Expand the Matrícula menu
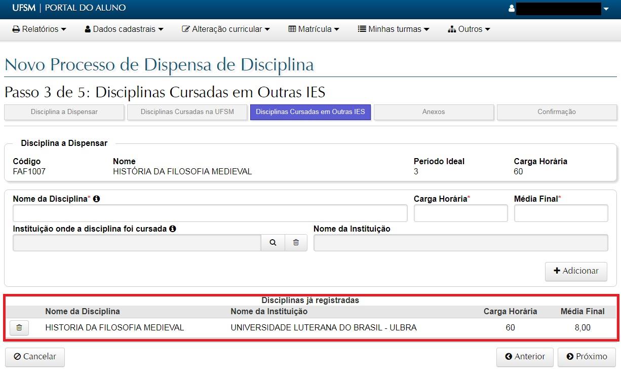Image resolution: width=621 pixels, height=374 pixels. (314, 29)
